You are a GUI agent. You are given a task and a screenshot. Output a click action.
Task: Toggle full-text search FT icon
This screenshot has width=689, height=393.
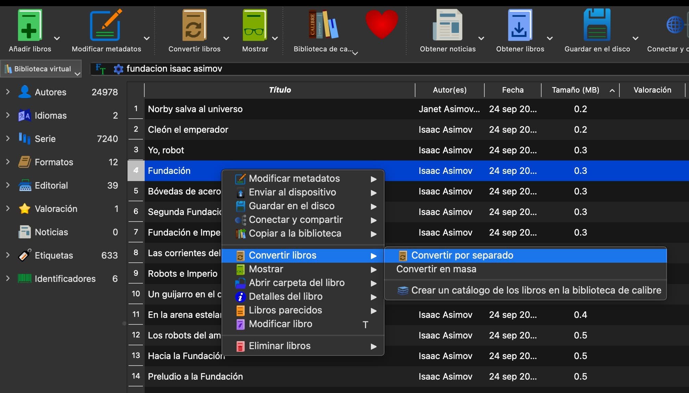(x=100, y=69)
